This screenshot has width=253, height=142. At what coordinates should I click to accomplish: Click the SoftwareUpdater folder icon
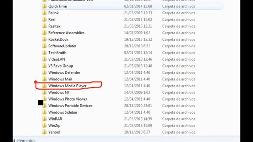coord(44,46)
